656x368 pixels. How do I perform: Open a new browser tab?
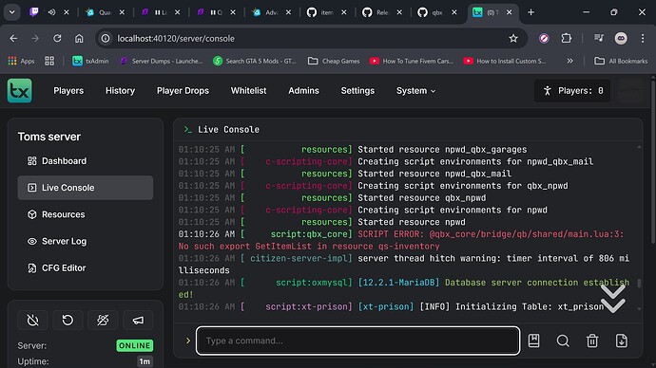coord(531,12)
